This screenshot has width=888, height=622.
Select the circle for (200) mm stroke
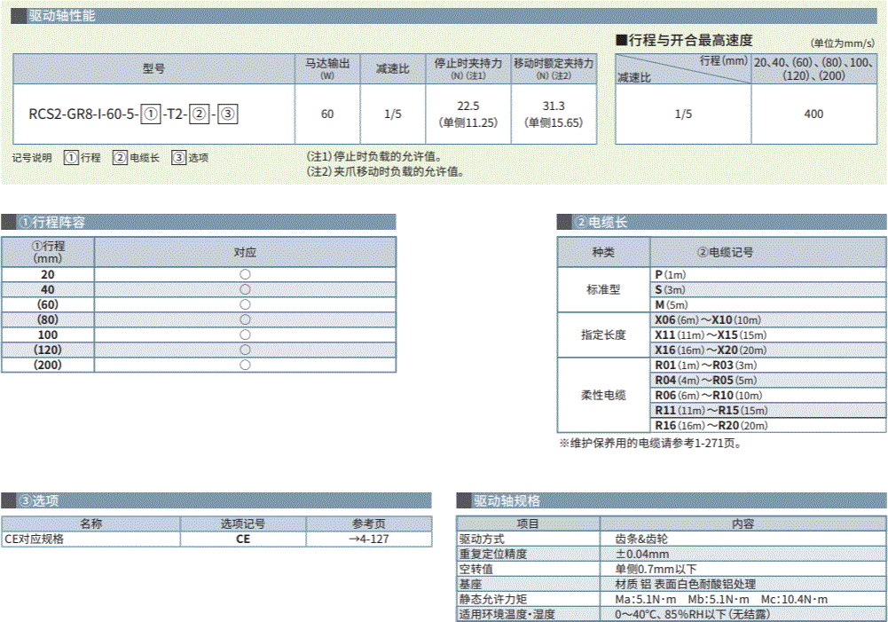click(245, 366)
